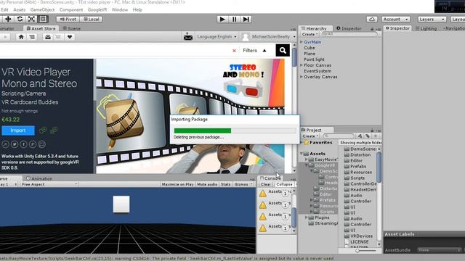Switch to the Animation tab
Viewport: 465px width, 261px height.
pyautogui.click(x=39, y=178)
